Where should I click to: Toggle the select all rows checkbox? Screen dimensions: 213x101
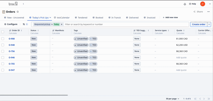click(x=3, y=32)
